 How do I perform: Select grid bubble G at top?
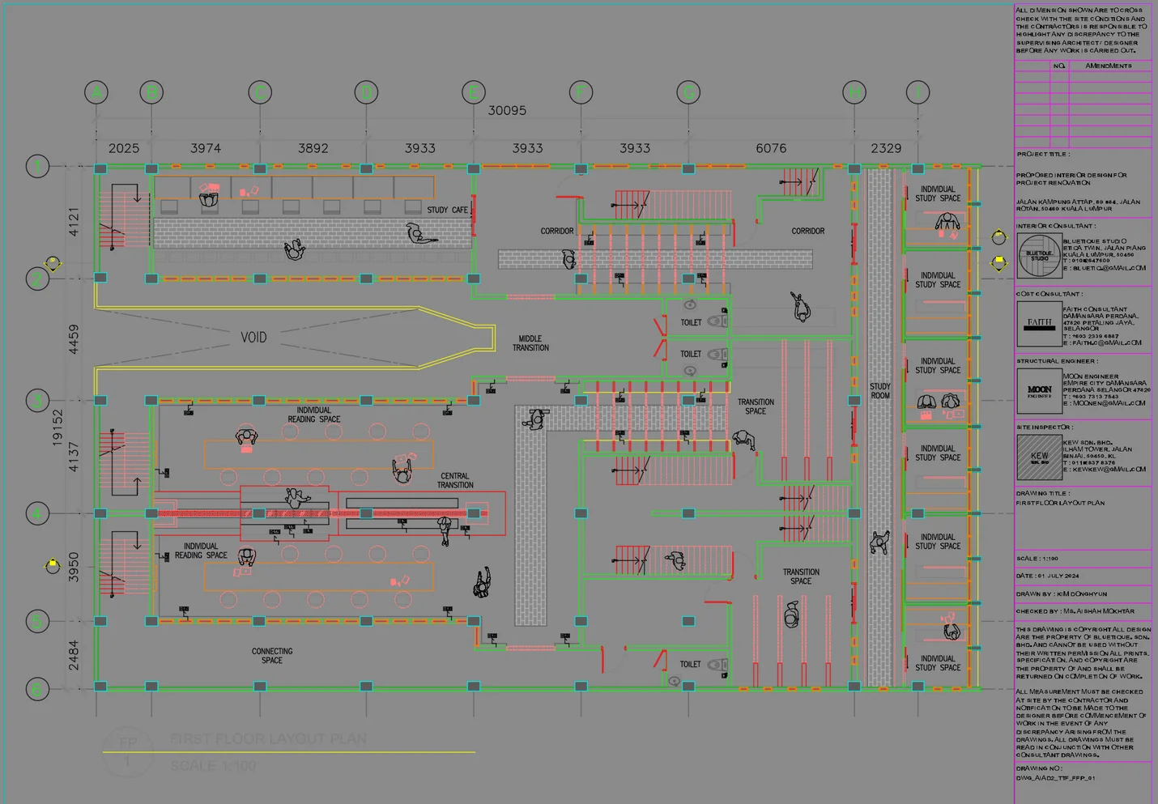[x=688, y=92]
